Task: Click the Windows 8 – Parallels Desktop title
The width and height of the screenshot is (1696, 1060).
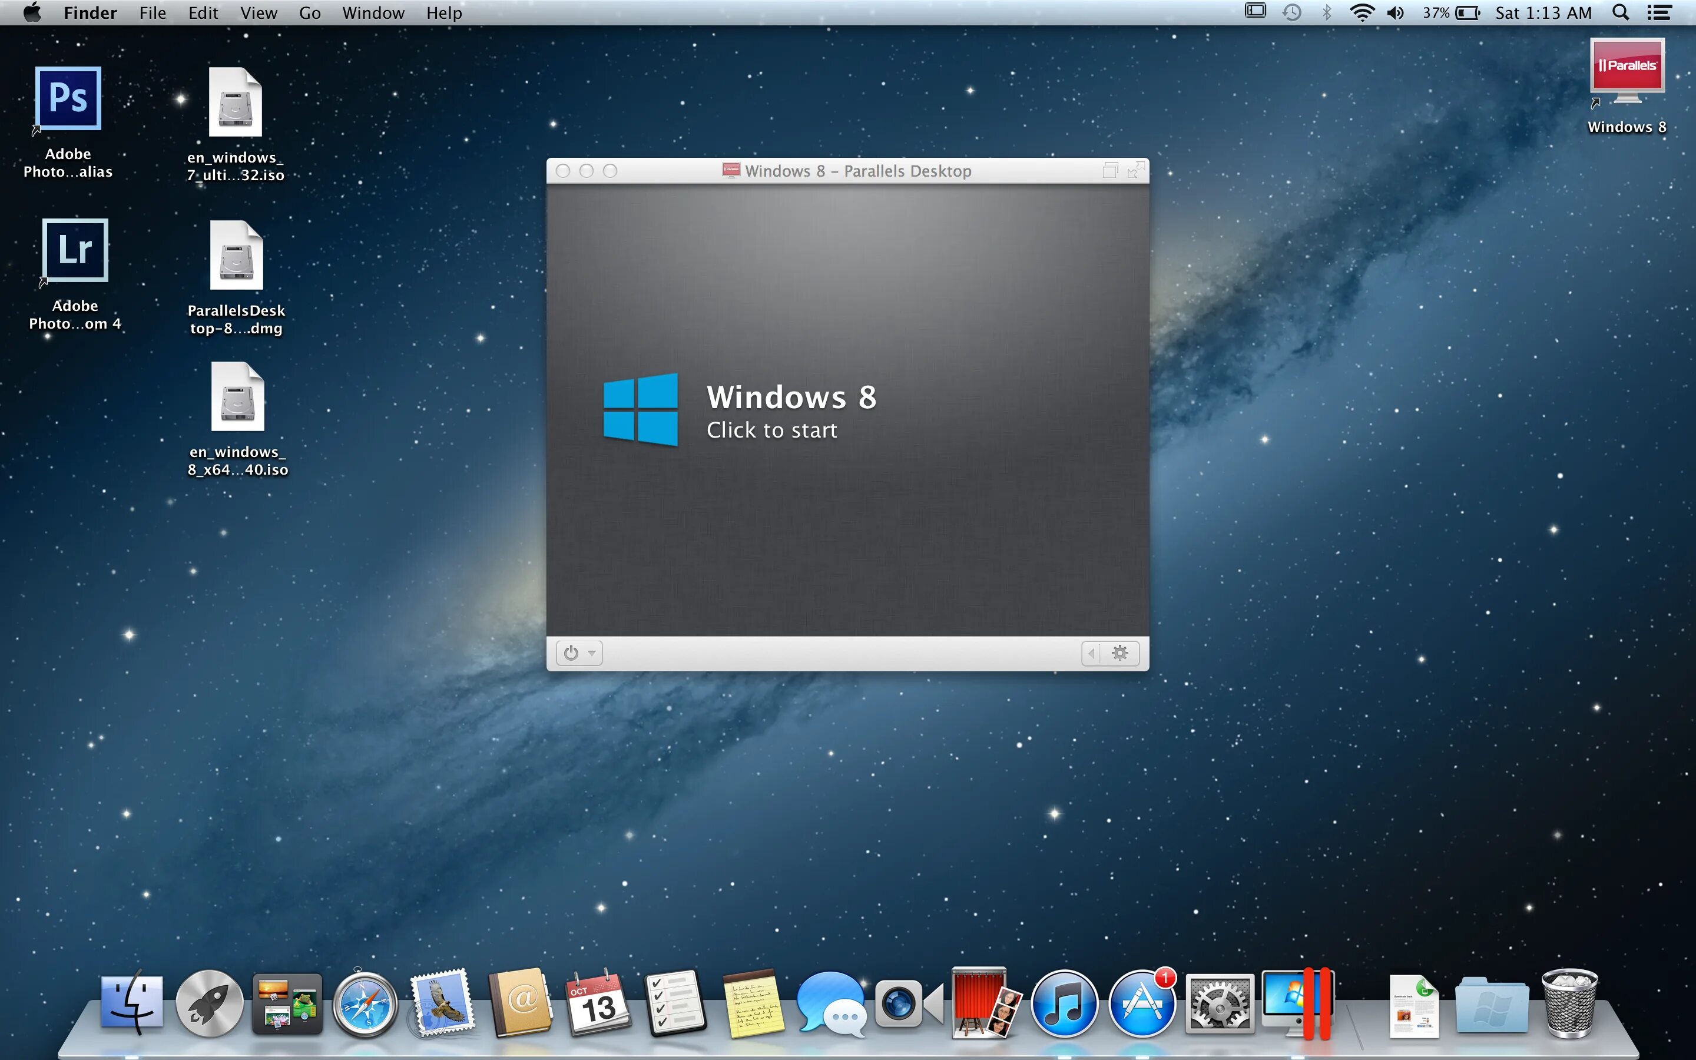Action: pyautogui.click(x=858, y=170)
